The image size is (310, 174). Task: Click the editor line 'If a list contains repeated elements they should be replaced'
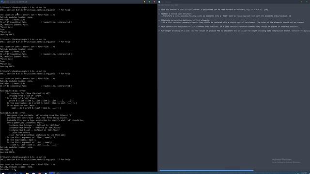coord(232,22)
